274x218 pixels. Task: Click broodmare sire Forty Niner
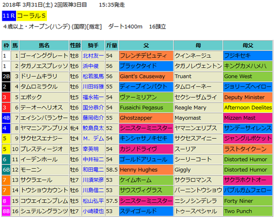tap(248, 201)
